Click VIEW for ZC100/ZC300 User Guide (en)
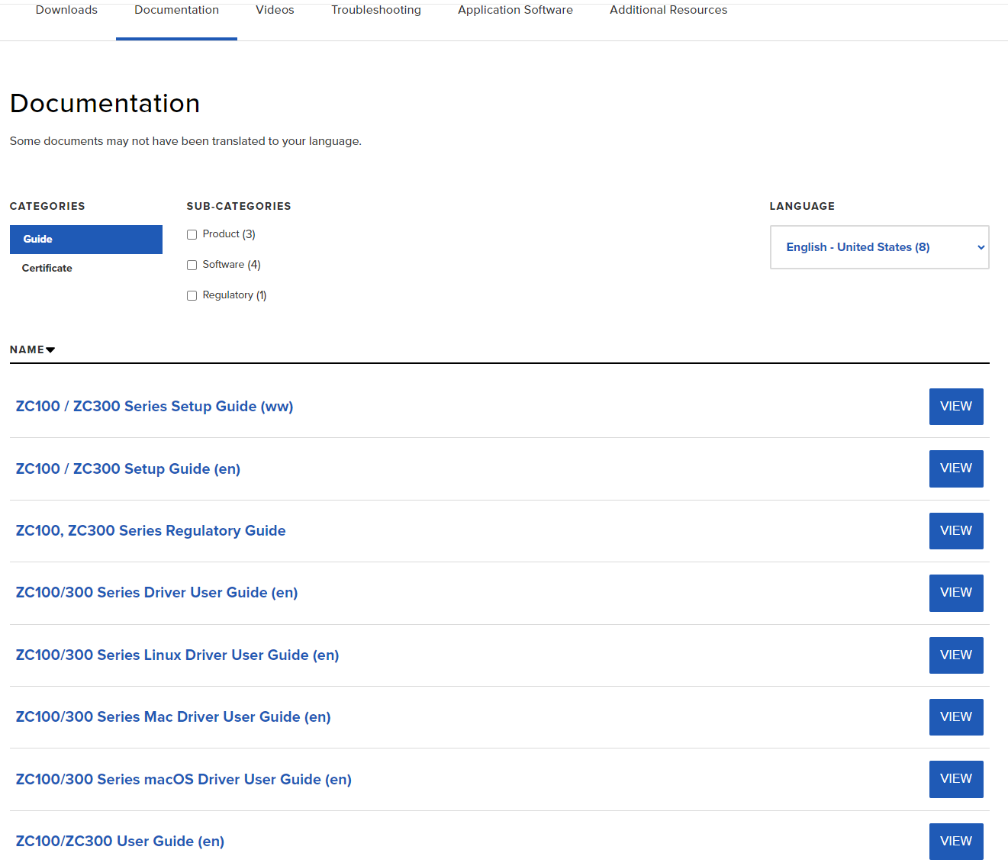 tap(956, 842)
